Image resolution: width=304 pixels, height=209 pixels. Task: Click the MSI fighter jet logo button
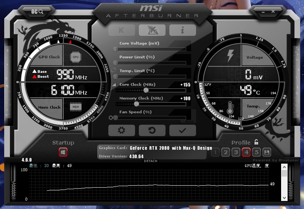pos(152,30)
